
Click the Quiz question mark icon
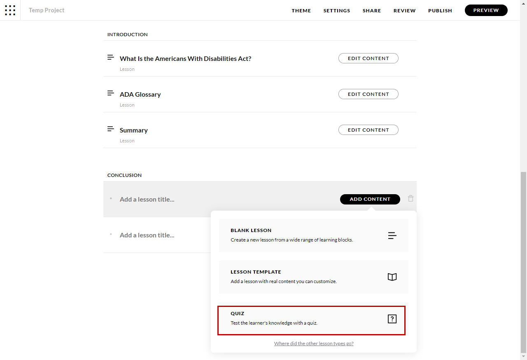(x=392, y=319)
